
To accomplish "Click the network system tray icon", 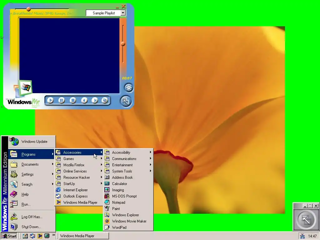I will click(x=302, y=236).
